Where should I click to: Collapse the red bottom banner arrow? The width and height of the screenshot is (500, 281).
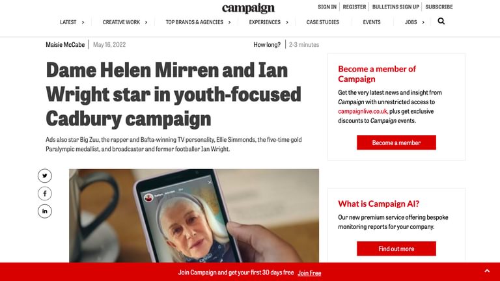point(487,271)
